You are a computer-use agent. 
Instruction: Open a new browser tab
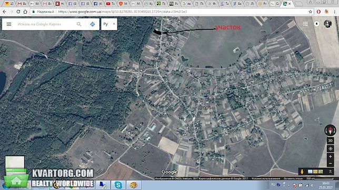[299, 4]
